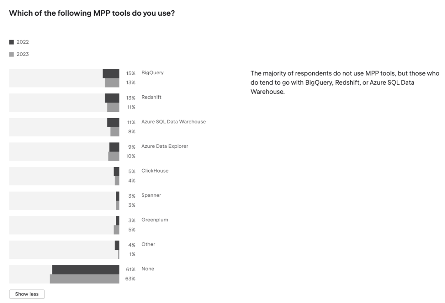Click the BigQuery 2022 dark bar
The height and width of the screenshot is (303, 445).
coord(111,73)
